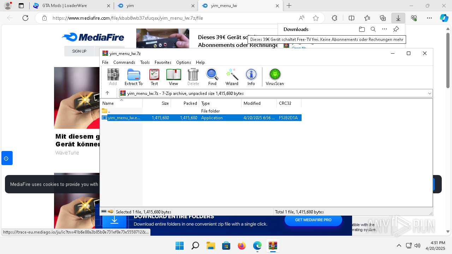
Task: Open Edge Favorites list icon
Action: pyautogui.click(x=367, y=18)
